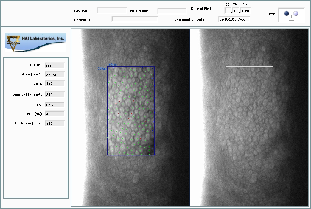Click the birth month field showing 1
311x209 pixels.
pyautogui.click(x=236, y=11)
